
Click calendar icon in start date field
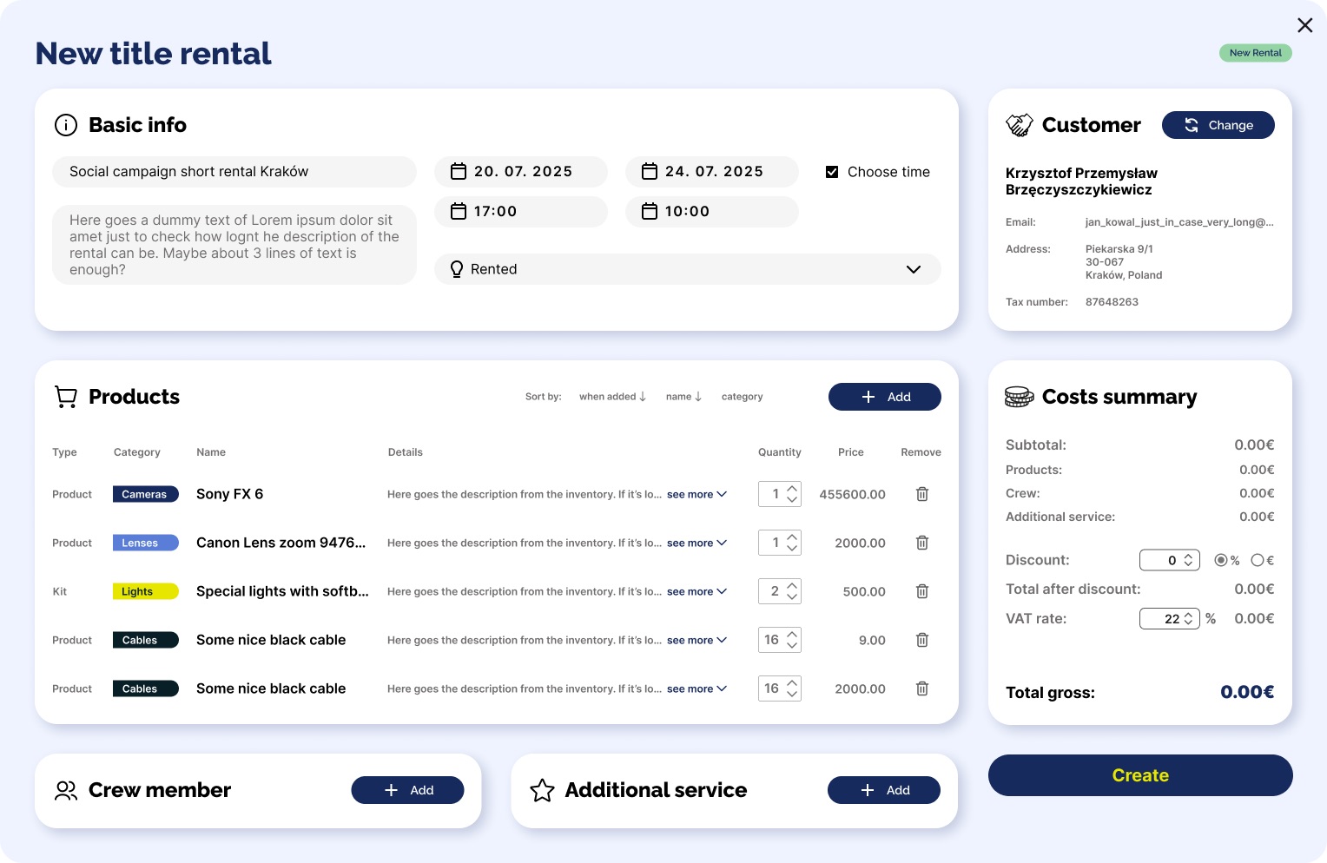point(459,172)
